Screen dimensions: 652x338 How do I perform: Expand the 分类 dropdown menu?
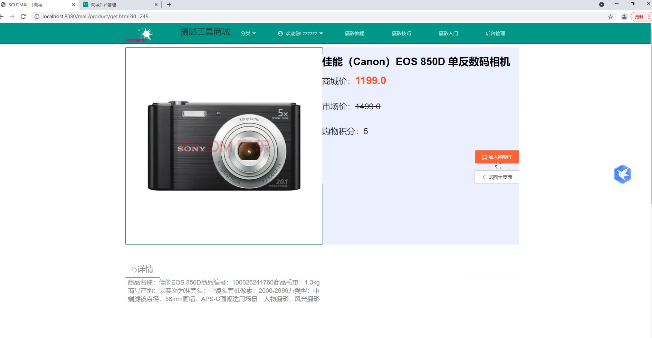pyautogui.click(x=248, y=33)
